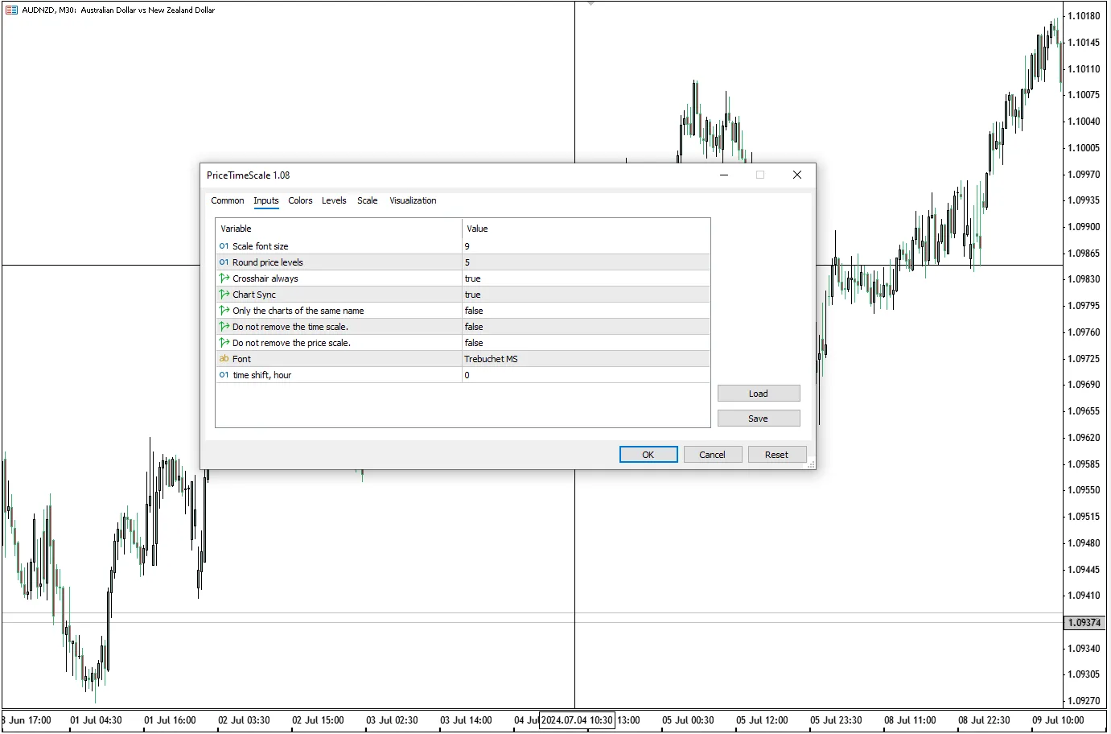Click the Reset button
The height and width of the screenshot is (734, 1111).
777,455
